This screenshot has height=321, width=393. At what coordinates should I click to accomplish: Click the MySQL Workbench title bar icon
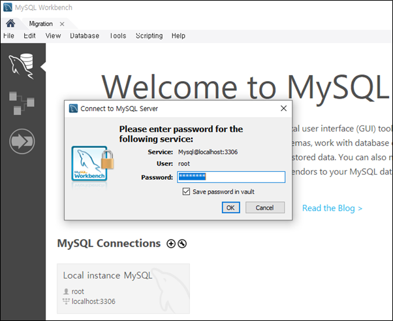pos(8,7)
